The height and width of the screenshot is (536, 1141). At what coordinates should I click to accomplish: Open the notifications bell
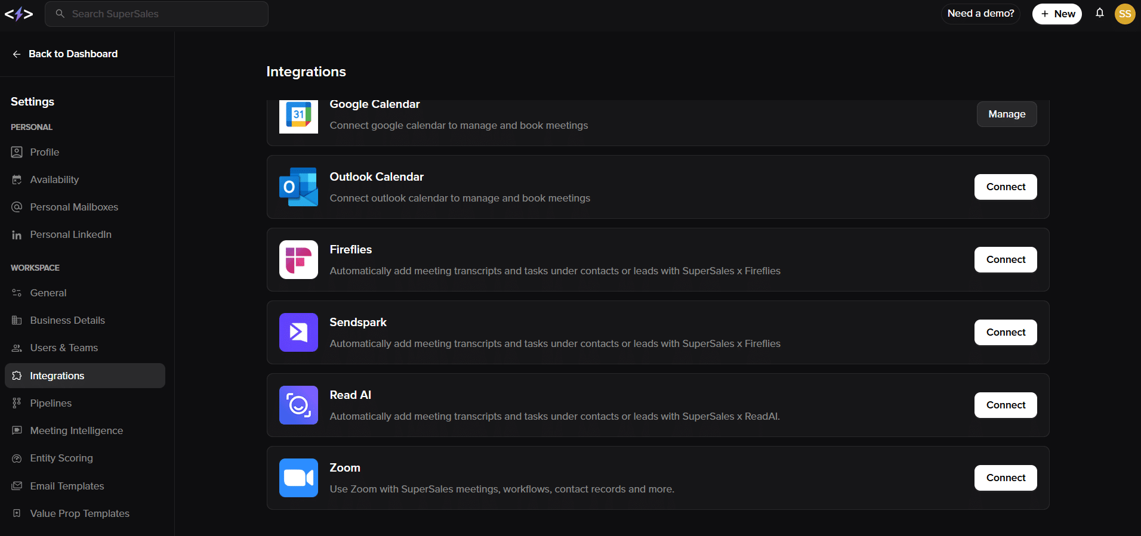point(1099,13)
